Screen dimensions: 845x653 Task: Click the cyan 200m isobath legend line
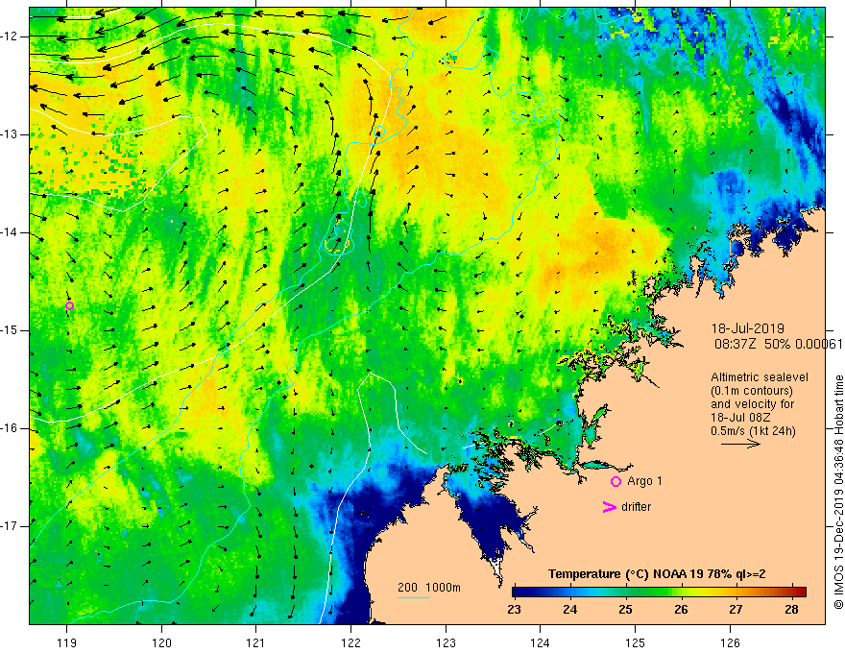[413, 597]
